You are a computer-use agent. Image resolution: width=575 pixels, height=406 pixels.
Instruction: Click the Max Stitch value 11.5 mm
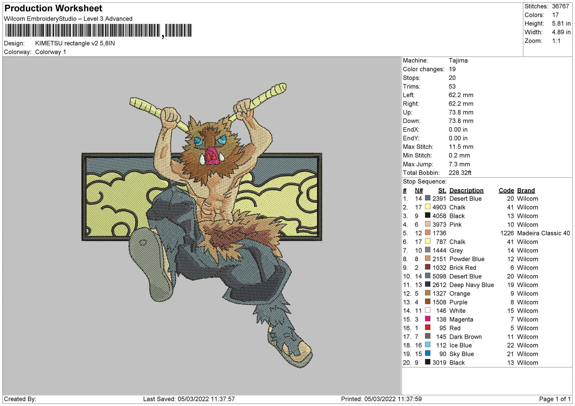pyautogui.click(x=461, y=147)
